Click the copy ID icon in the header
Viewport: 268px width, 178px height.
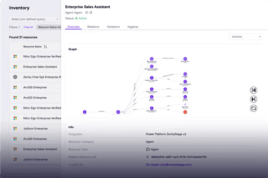pos(91,13)
